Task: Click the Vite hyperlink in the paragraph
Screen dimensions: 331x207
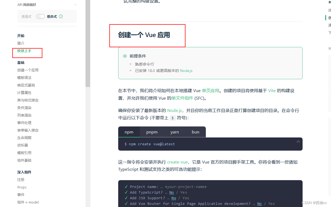Action: click(x=272, y=90)
